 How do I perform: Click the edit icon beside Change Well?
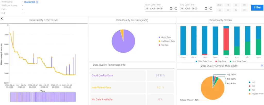(x=37, y=2)
